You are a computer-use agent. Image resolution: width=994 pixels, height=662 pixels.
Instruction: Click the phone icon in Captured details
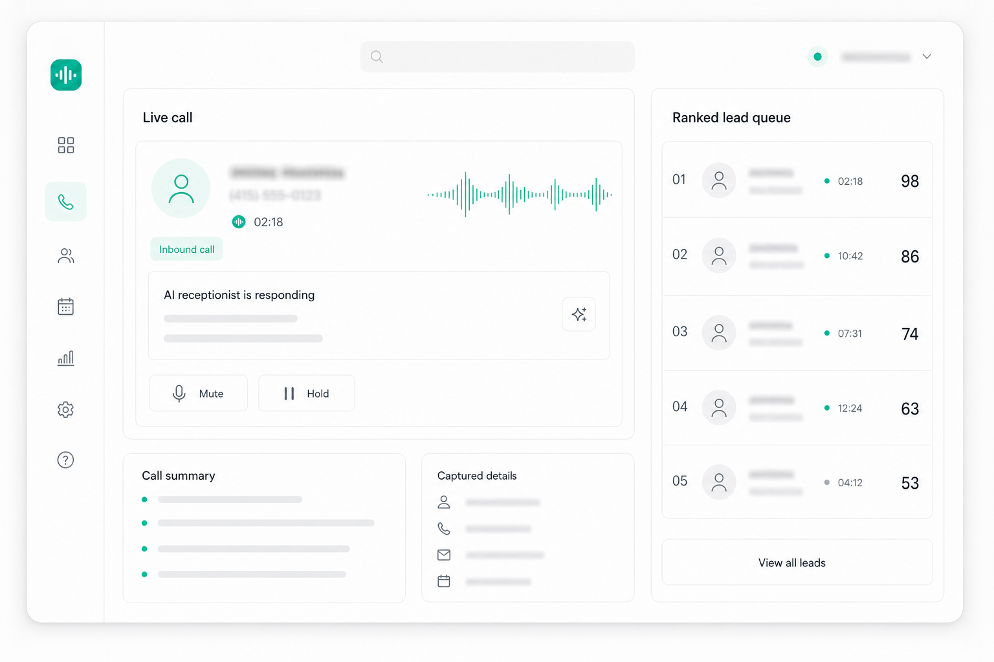click(x=444, y=529)
